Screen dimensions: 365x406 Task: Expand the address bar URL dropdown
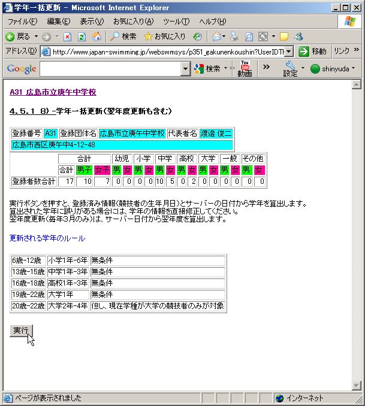point(288,51)
